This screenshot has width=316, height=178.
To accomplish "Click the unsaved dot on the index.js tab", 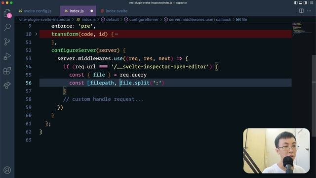I will [x=92, y=11].
